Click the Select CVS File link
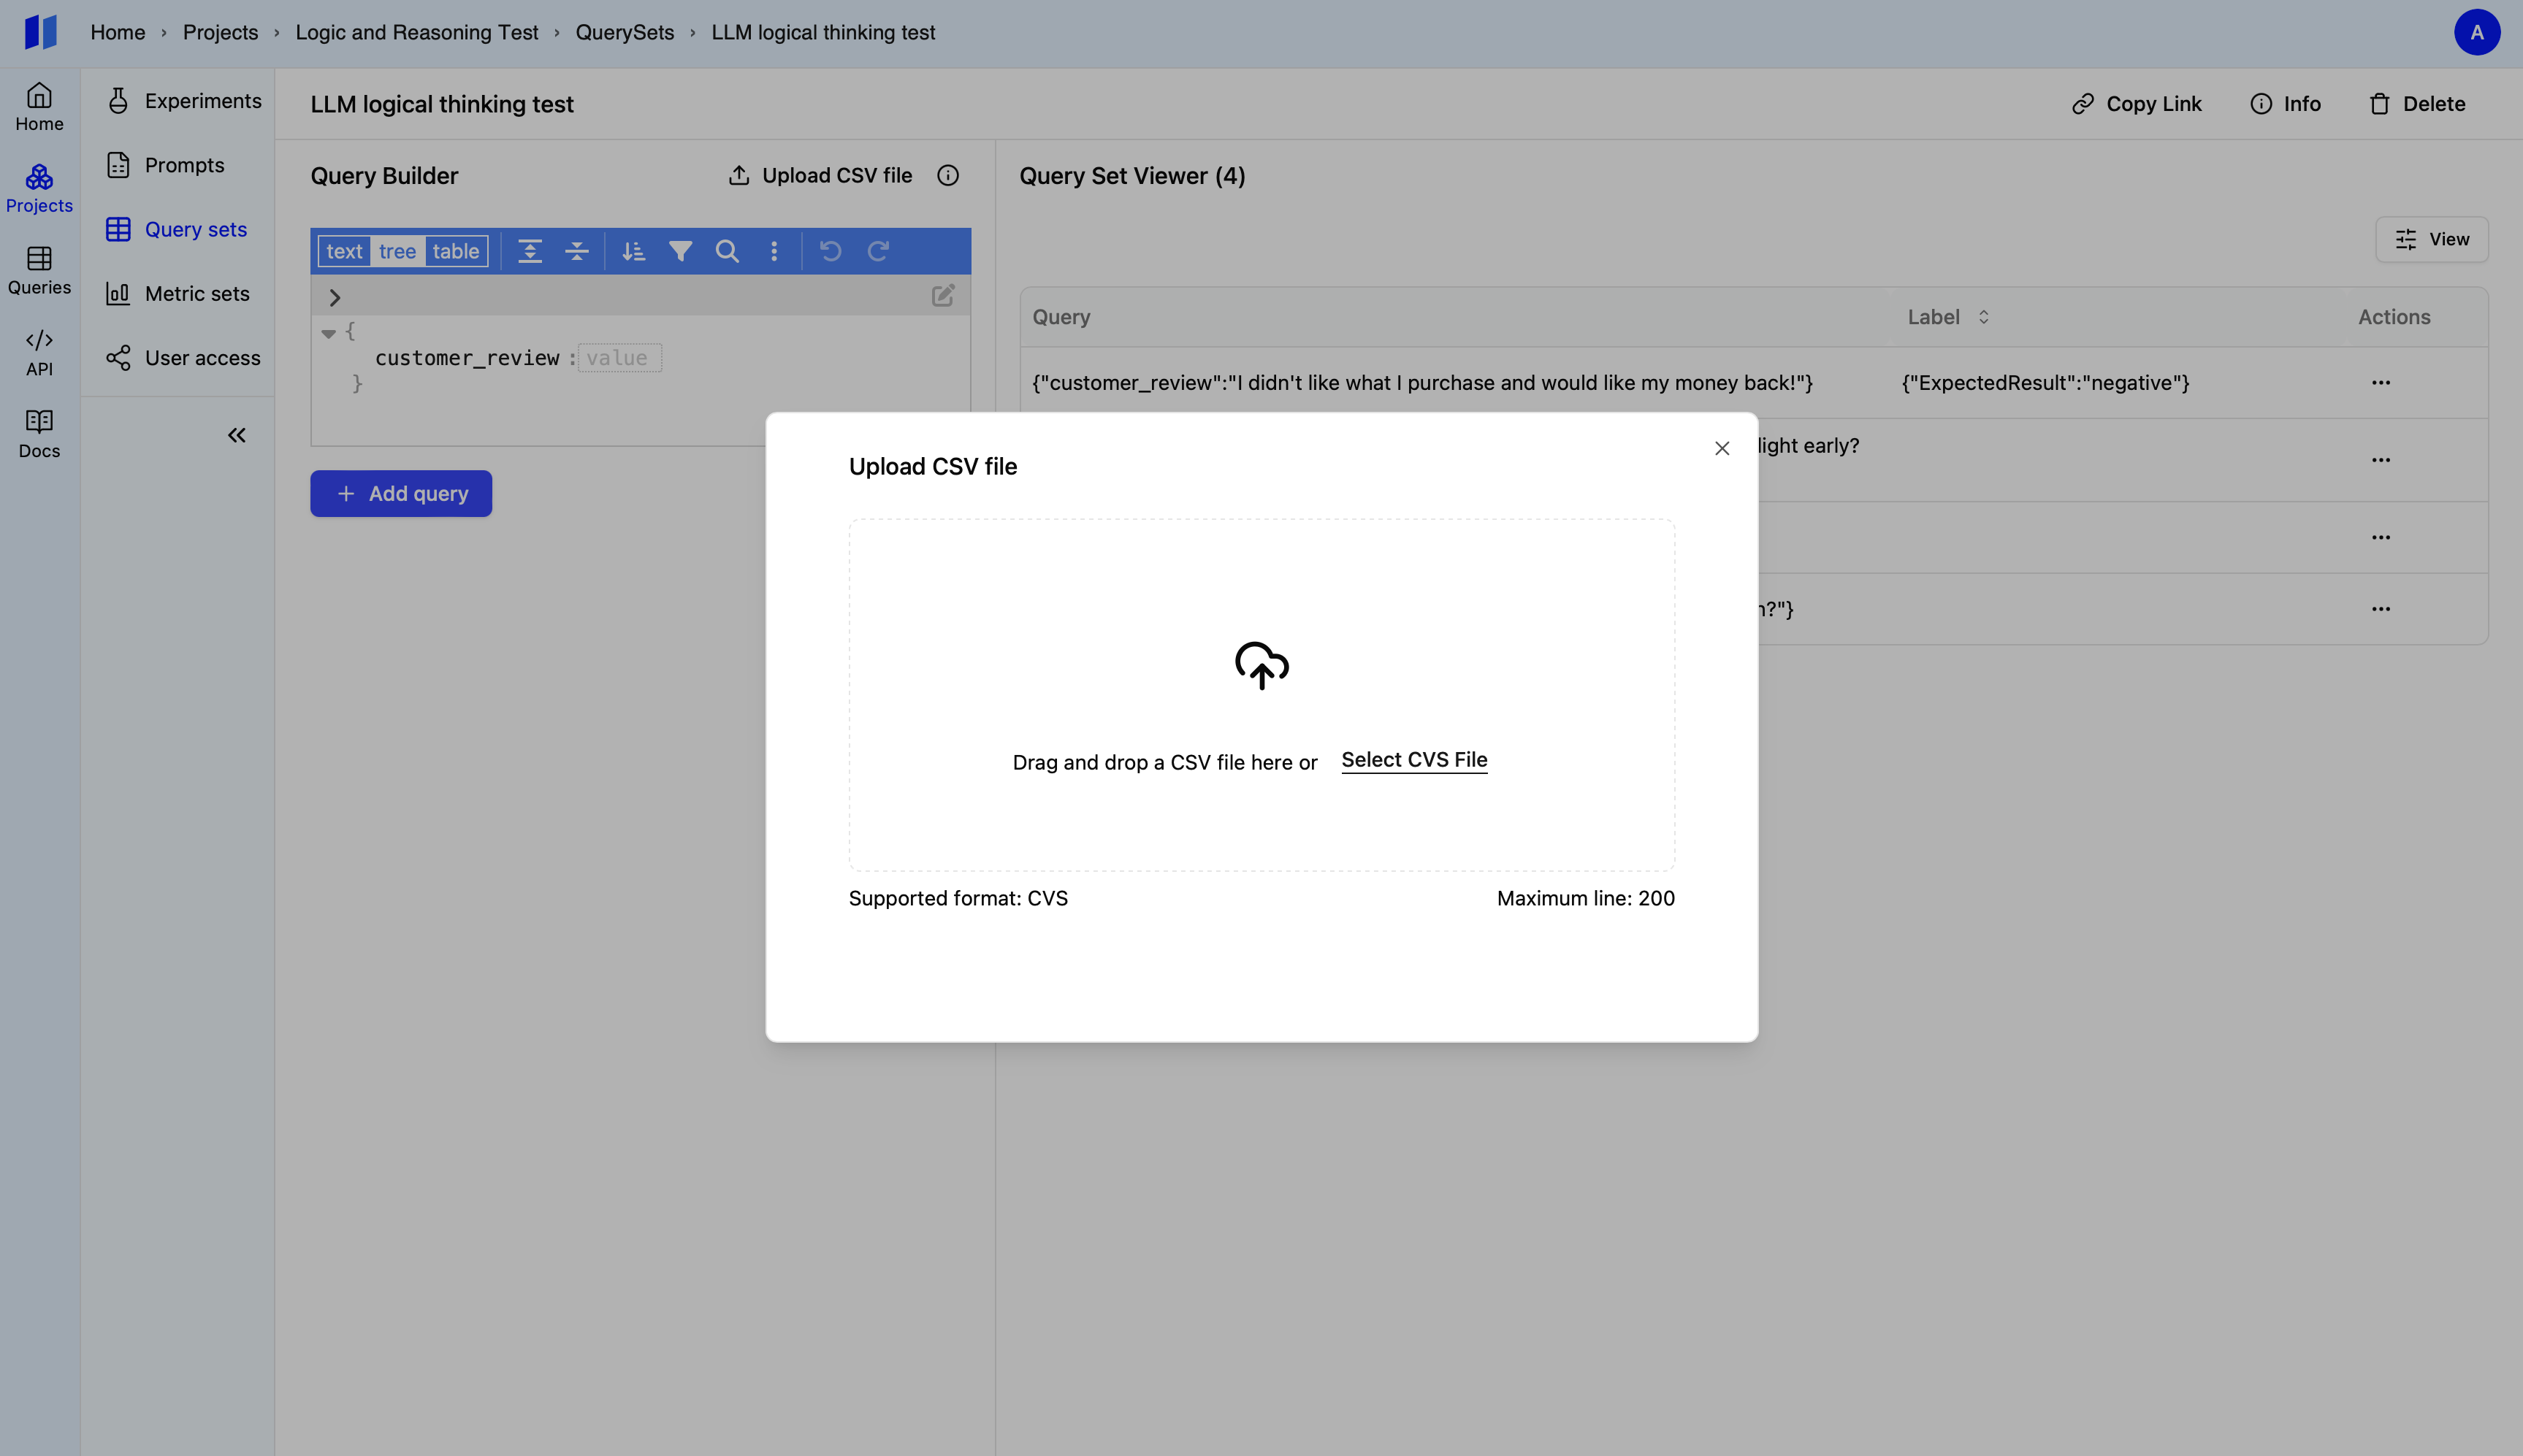 click(1413, 760)
